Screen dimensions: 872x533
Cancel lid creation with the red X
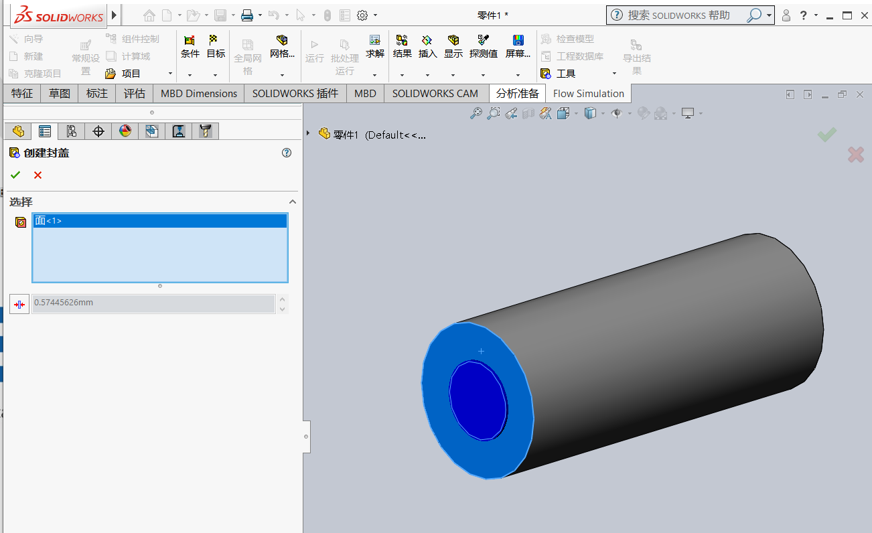tap(38, 175)
